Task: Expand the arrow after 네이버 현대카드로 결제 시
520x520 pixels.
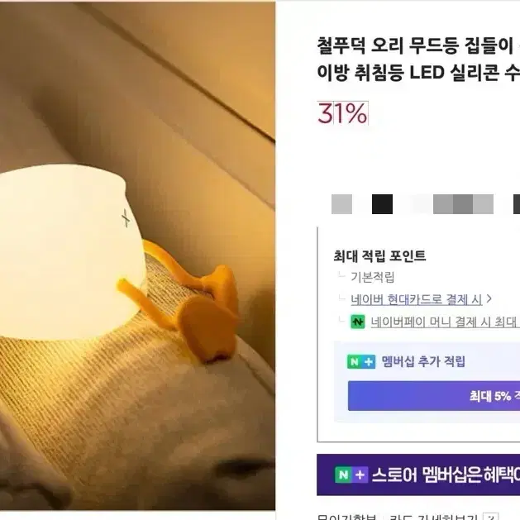Action: pyautogui.click(x=489, y=298)
